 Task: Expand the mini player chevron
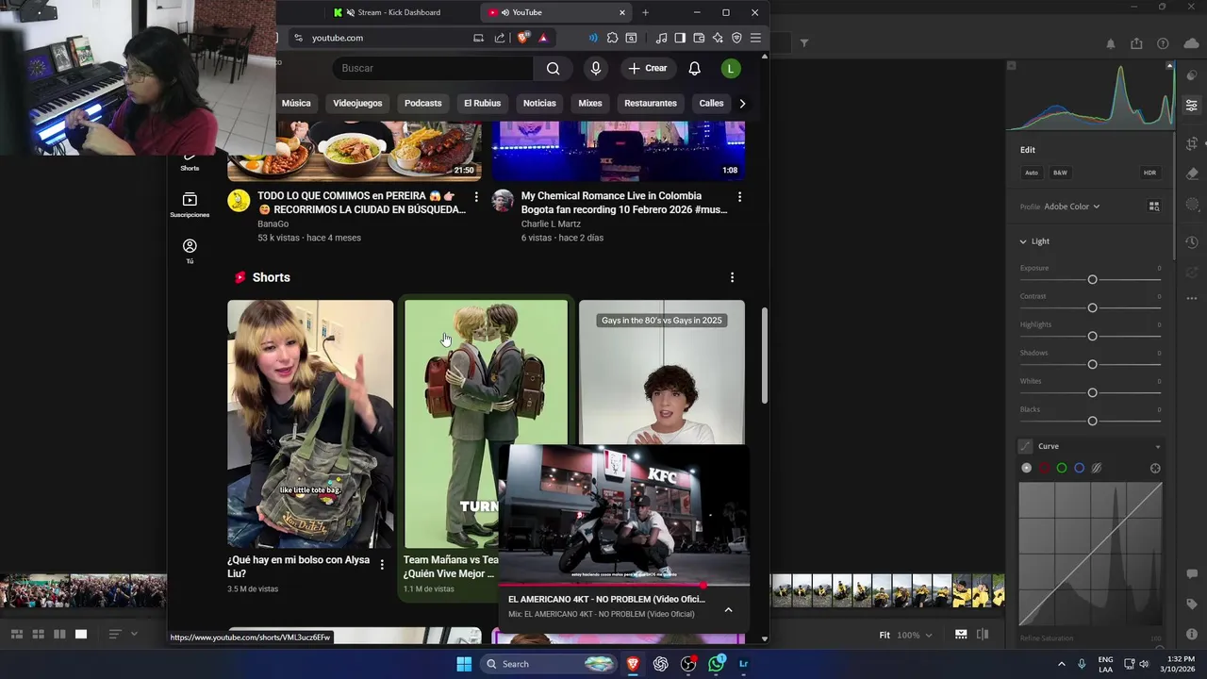coord(728,609)
